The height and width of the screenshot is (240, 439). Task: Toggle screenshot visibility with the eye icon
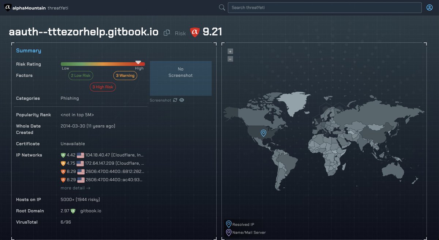(182, 100)
